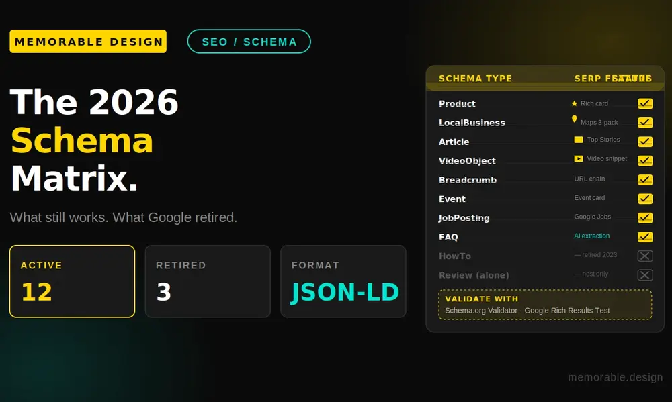Image resolution: width=672 pixels, height=402 pixels.
Task: Click the play icon beside Video snippet
Action: click(x=579, y=159)
